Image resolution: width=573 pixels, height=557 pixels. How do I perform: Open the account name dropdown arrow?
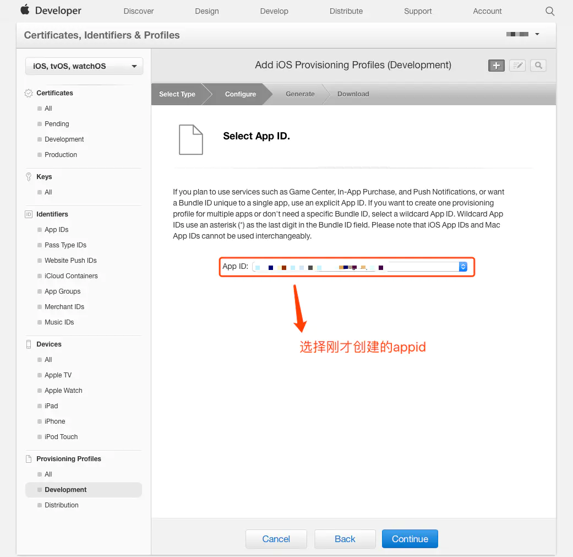point(537,34)
